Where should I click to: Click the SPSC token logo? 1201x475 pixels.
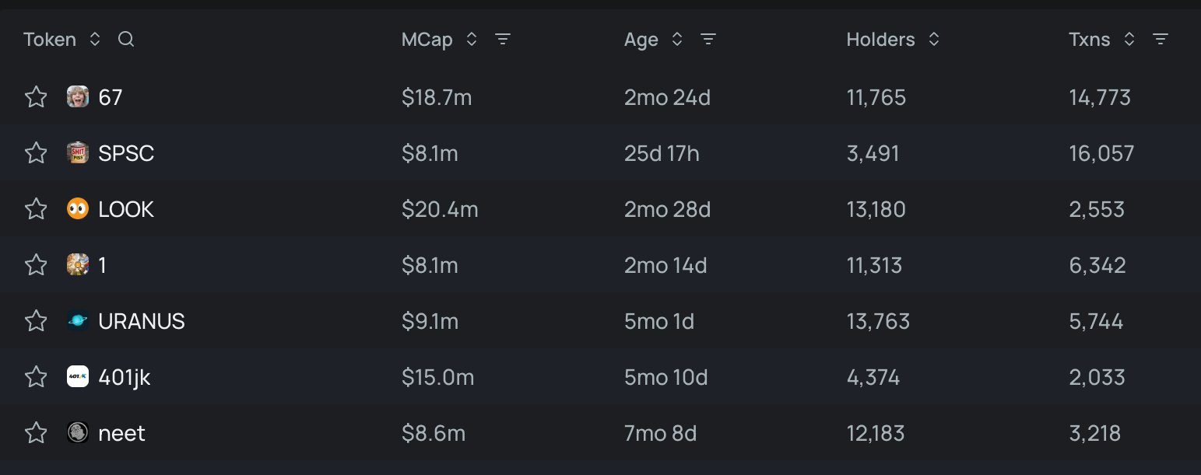pyautogui.click(x=78, y=153)
